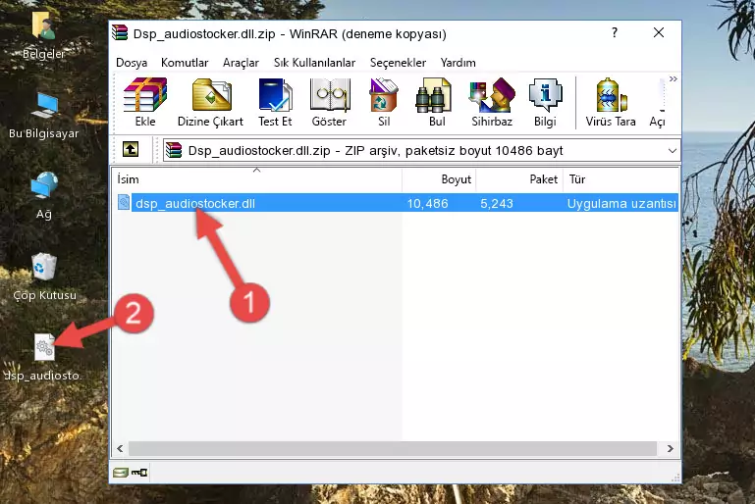Select the Bu Bilgisayar desktop icon
This screenshot has height=504, width=755.
[44, 116]
